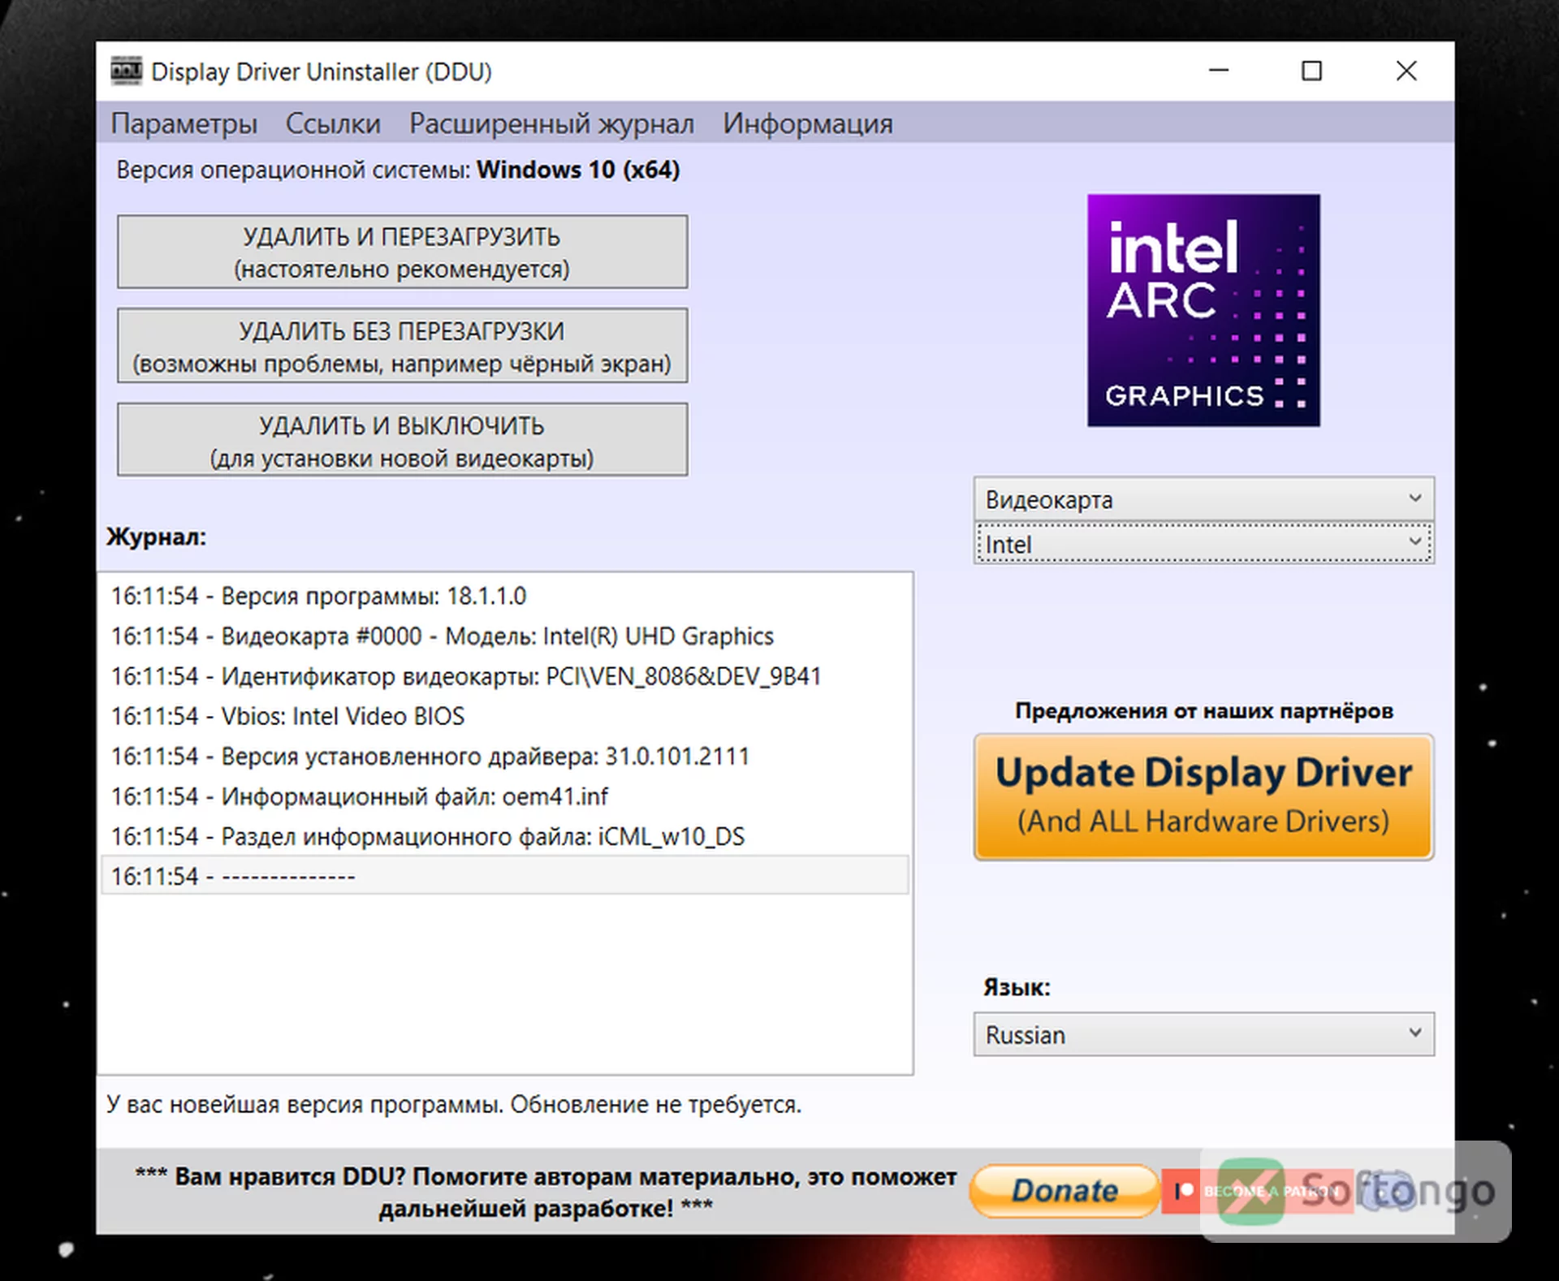Viewport: 1559px width, 1281px height.
Task: Click the Windows 10 (x64) OS version text
Action: (x=578, y=170)
